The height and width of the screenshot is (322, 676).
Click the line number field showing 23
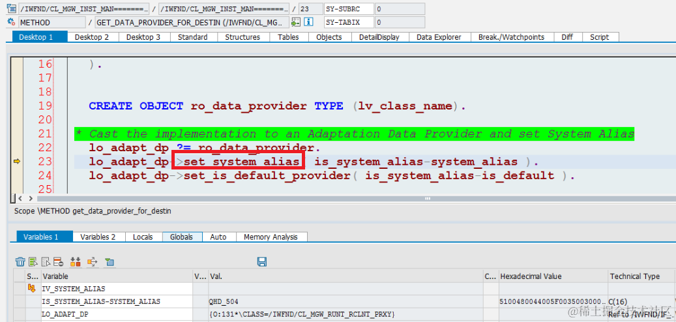(310, 8)
